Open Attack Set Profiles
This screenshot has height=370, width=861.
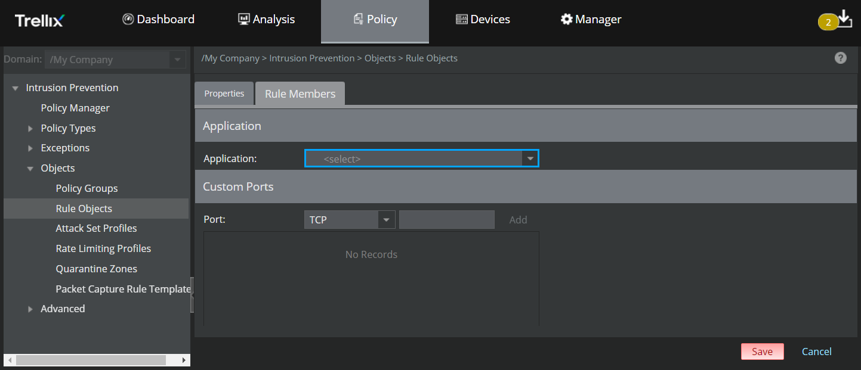(96, 228)
